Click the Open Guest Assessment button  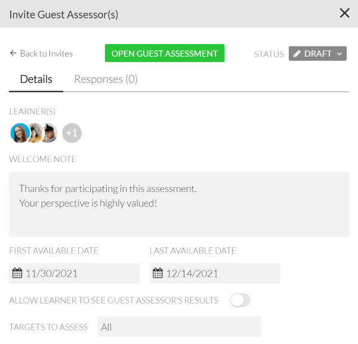(x=165, y=54)
